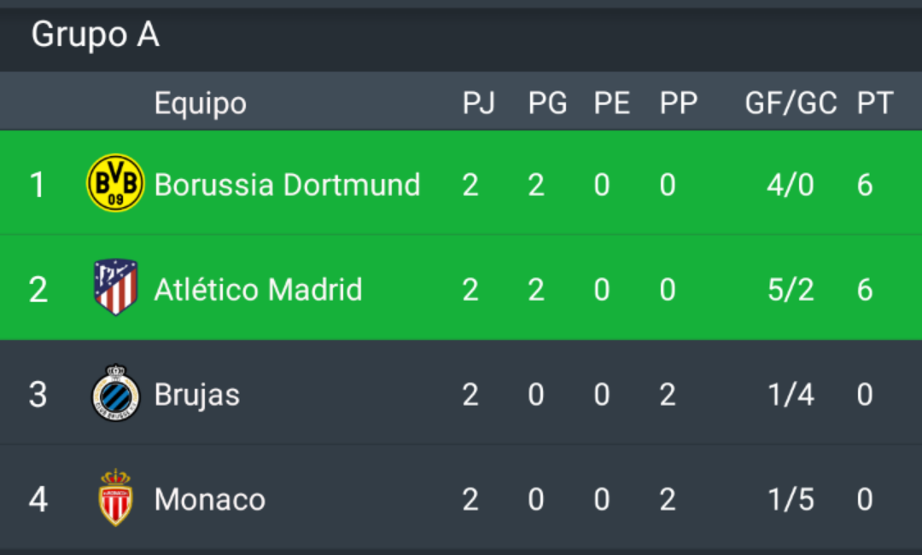Image resolution: width=922 pixels, height=555 pixels.
Task: Click the PJ column header
Action: (479, 103)
